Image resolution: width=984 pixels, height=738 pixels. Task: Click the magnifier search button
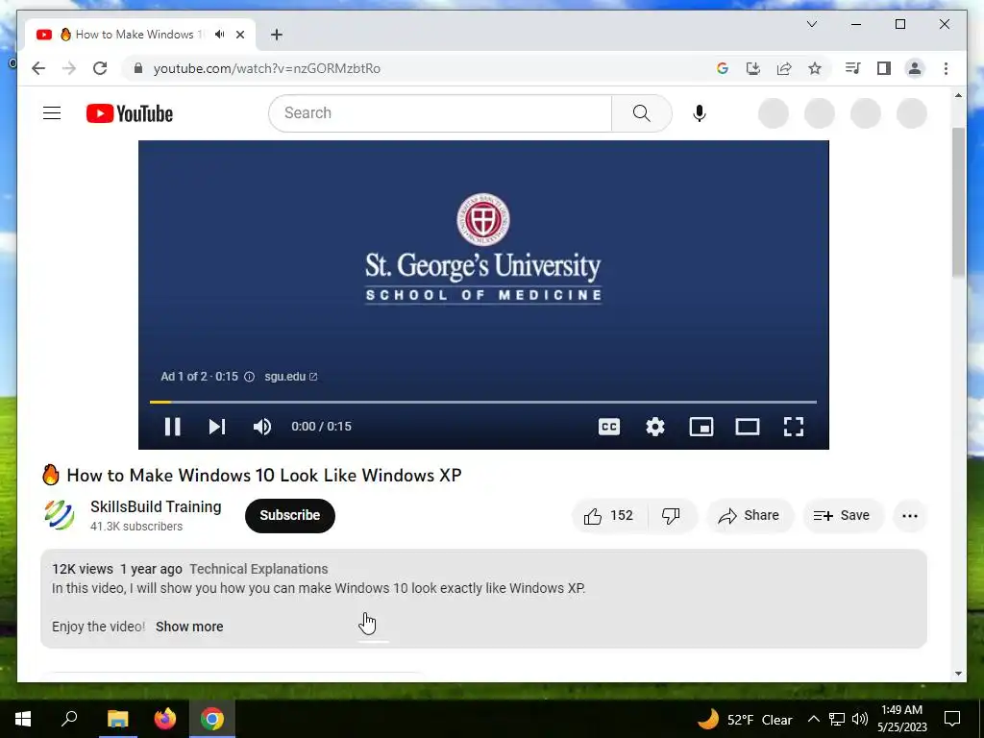(x=641, y=113)
